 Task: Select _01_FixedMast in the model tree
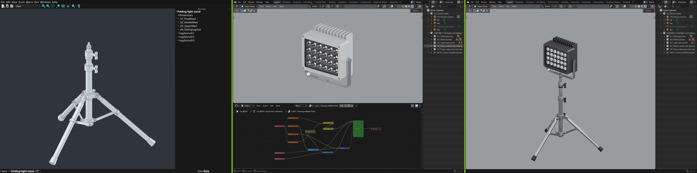pyautogui.click(x=187, y=19)
